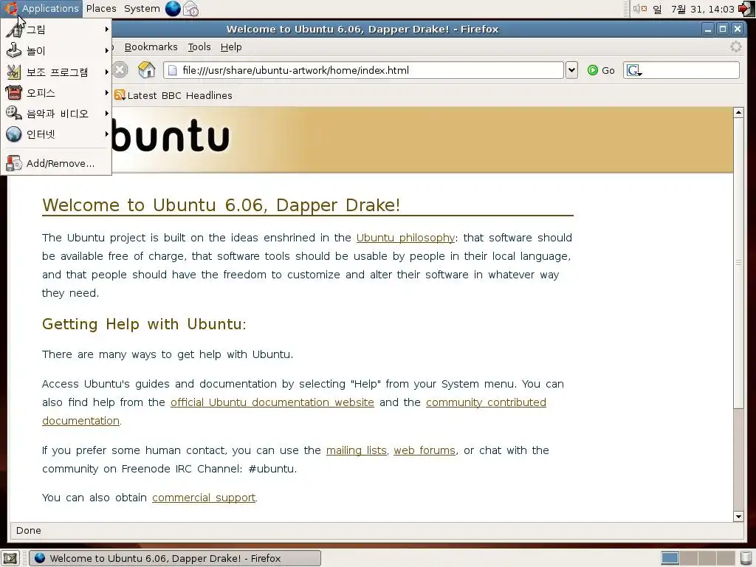Click the 오피스 typewriter icon
The width and height of the screenshot is (756, 567).
pos(14,92)
